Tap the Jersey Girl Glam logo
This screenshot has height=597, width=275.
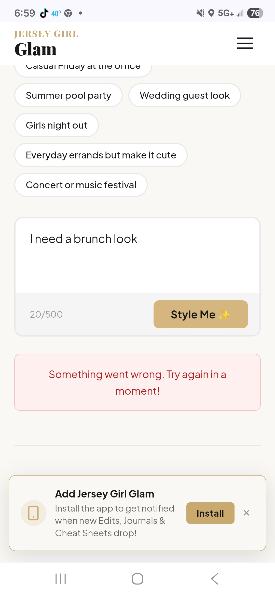tap(46, 43)
